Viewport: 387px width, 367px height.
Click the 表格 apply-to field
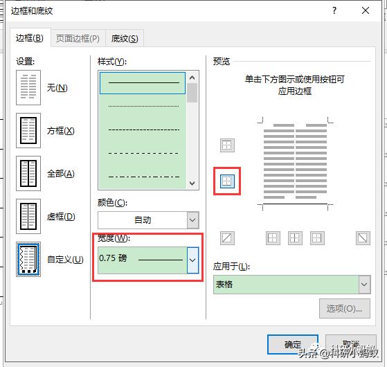(x=286, y=285)
